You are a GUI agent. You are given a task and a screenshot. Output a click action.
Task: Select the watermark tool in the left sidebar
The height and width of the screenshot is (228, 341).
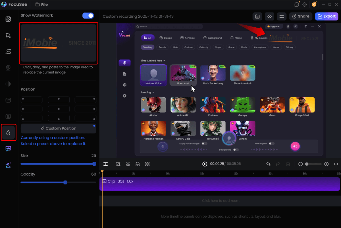pyautogui.click(x=9, y=132)
